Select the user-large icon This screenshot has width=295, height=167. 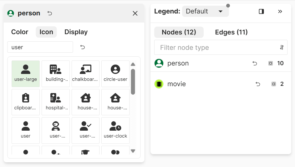click(26, 74)
